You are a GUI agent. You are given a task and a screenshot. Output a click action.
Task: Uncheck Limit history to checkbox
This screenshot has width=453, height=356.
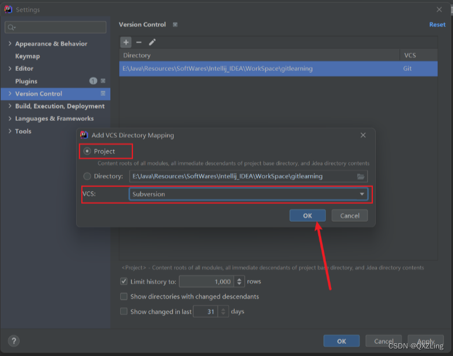[124, 281]
